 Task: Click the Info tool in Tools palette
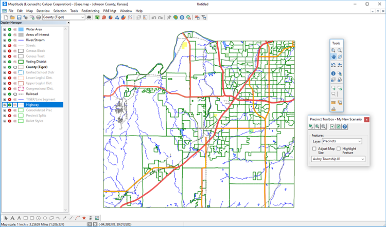pyautogui.click(x=333, y=73)
